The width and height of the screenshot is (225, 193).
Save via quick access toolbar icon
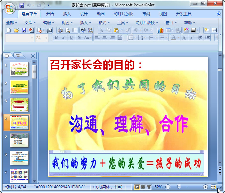22,5
